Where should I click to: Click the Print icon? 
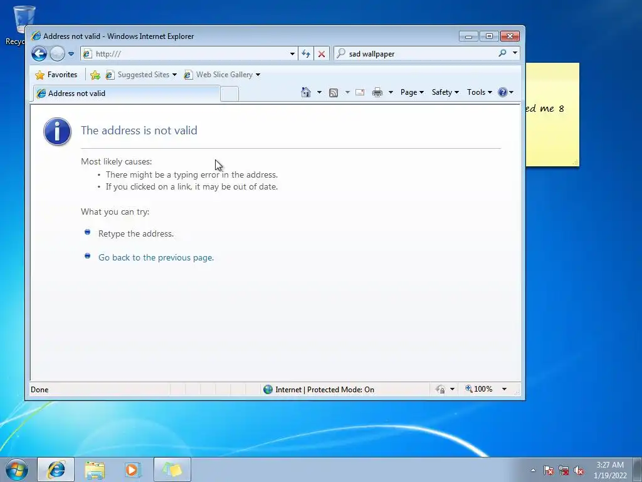coord(377,92)
